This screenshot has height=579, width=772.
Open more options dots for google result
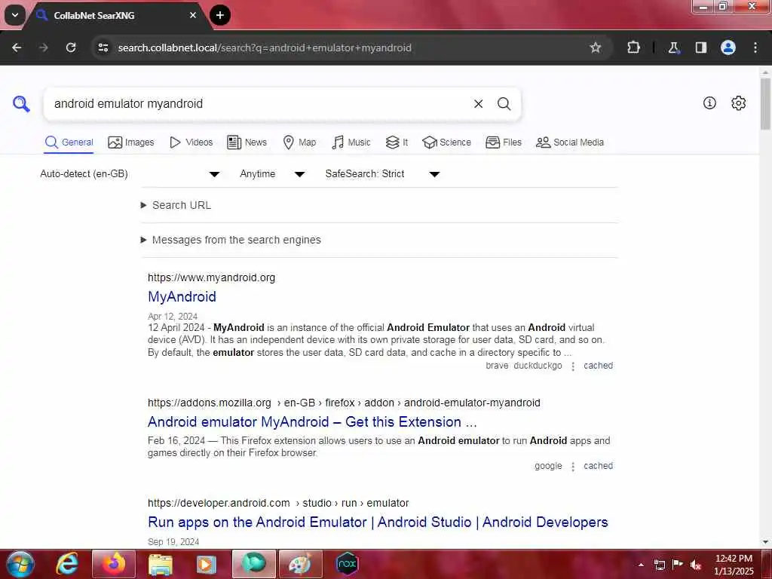573,467
